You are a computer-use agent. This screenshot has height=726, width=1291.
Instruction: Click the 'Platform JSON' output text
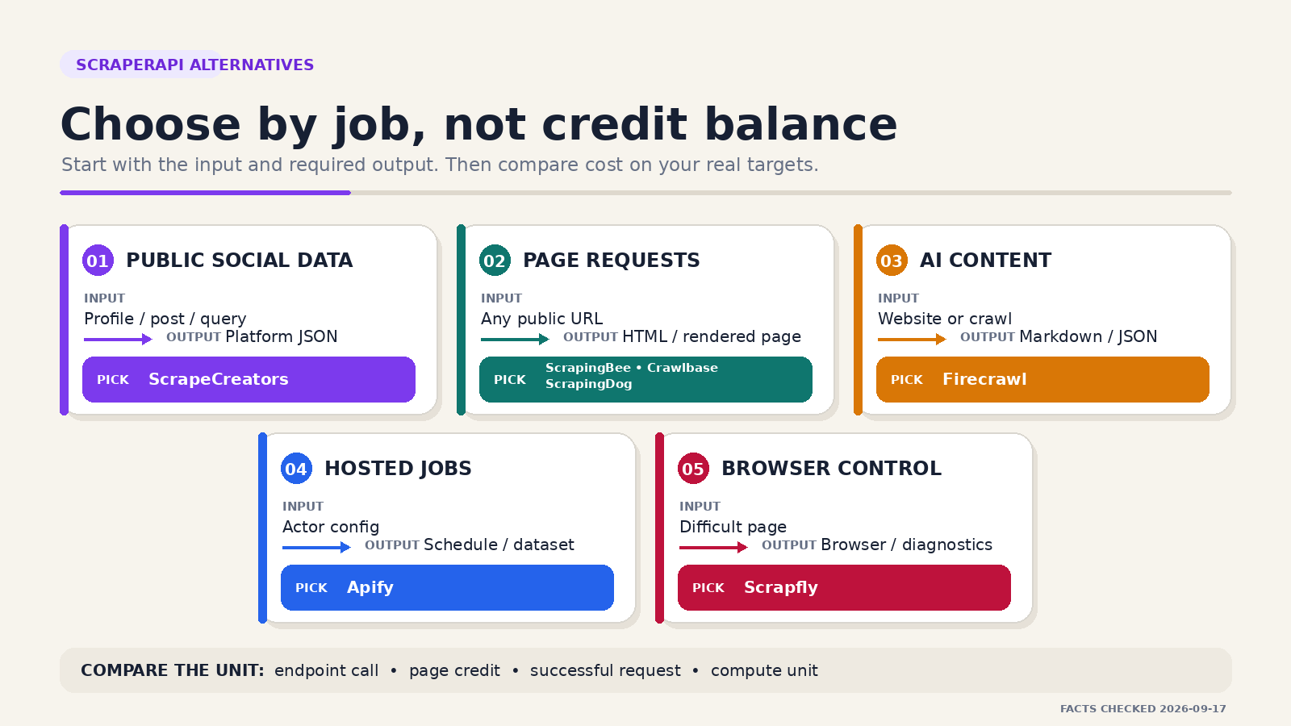click(x=282, y=336)
